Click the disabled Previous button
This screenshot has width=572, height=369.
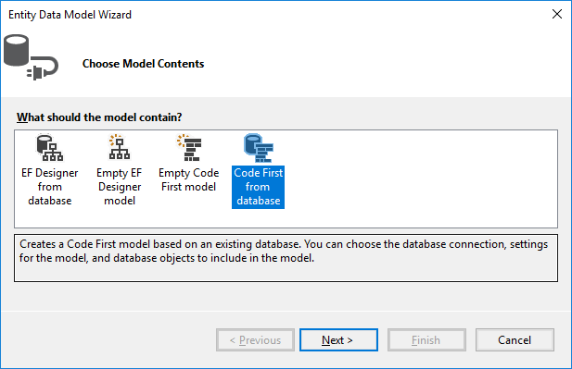(255, 340)
